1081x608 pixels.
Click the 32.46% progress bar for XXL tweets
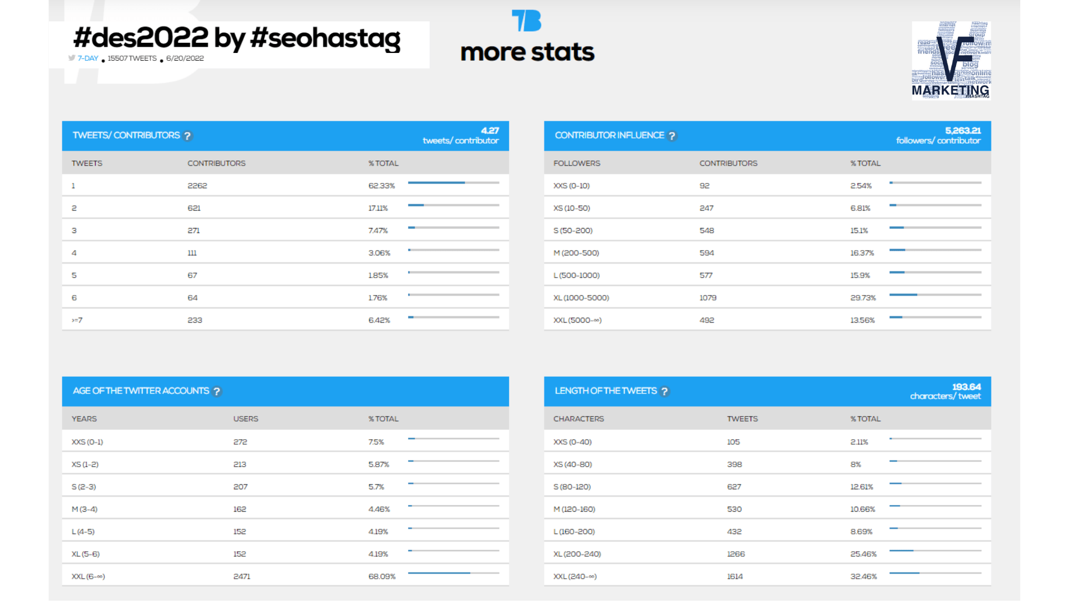coord(936,573)
